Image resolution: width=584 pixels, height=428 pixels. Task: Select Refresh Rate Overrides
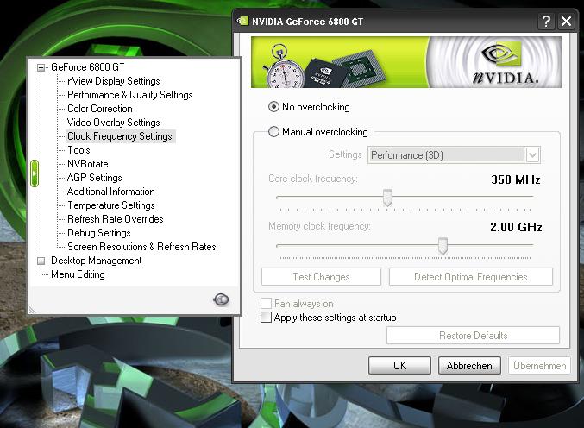116,219
